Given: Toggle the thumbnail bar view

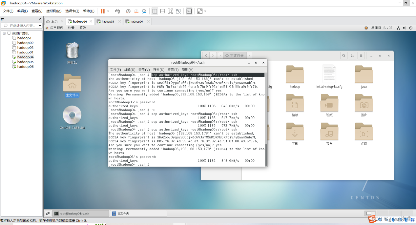Looking at the screenshot, I should point(162,11).
